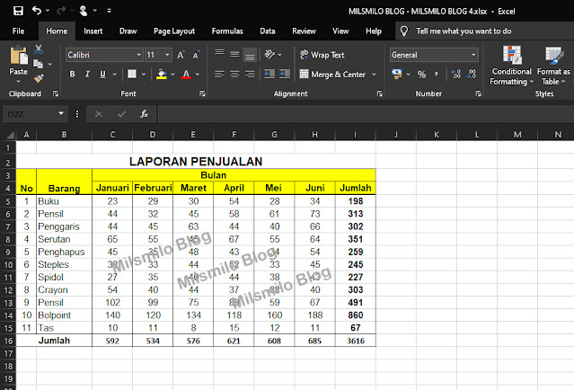Open Format as Table gallery

pos(553,66)
